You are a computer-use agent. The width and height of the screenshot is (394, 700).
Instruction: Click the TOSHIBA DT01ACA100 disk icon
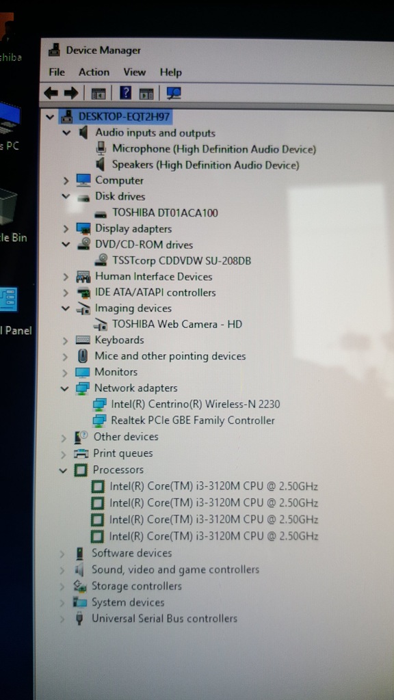click(x=101, y=214)
